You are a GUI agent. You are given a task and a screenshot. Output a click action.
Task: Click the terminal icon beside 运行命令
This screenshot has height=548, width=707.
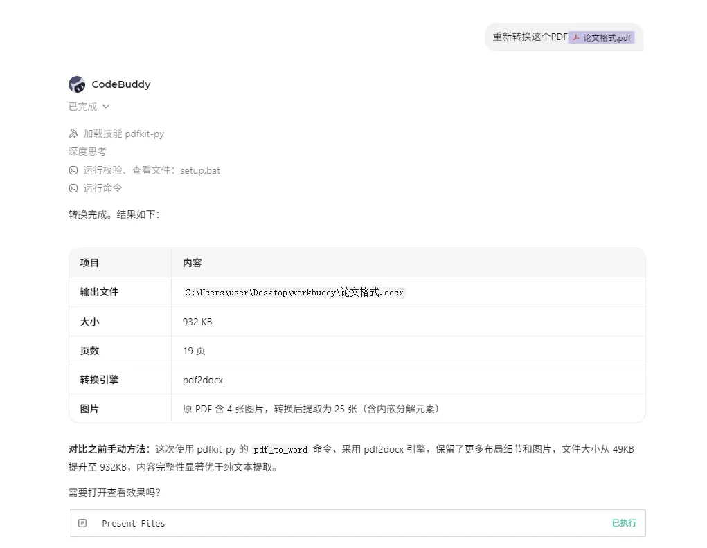[x=73, y=188]
